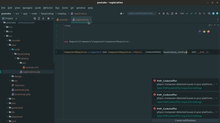
Task: Run the current configuration with the play icon
Action: (159, 14)
